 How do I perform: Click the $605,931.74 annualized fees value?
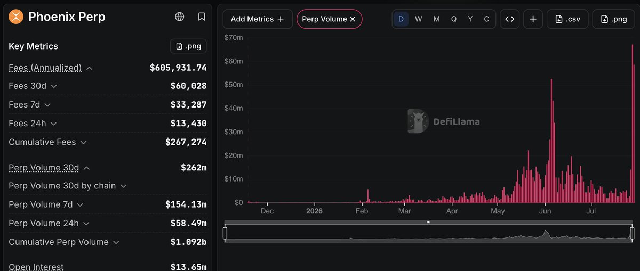[178, 68]
